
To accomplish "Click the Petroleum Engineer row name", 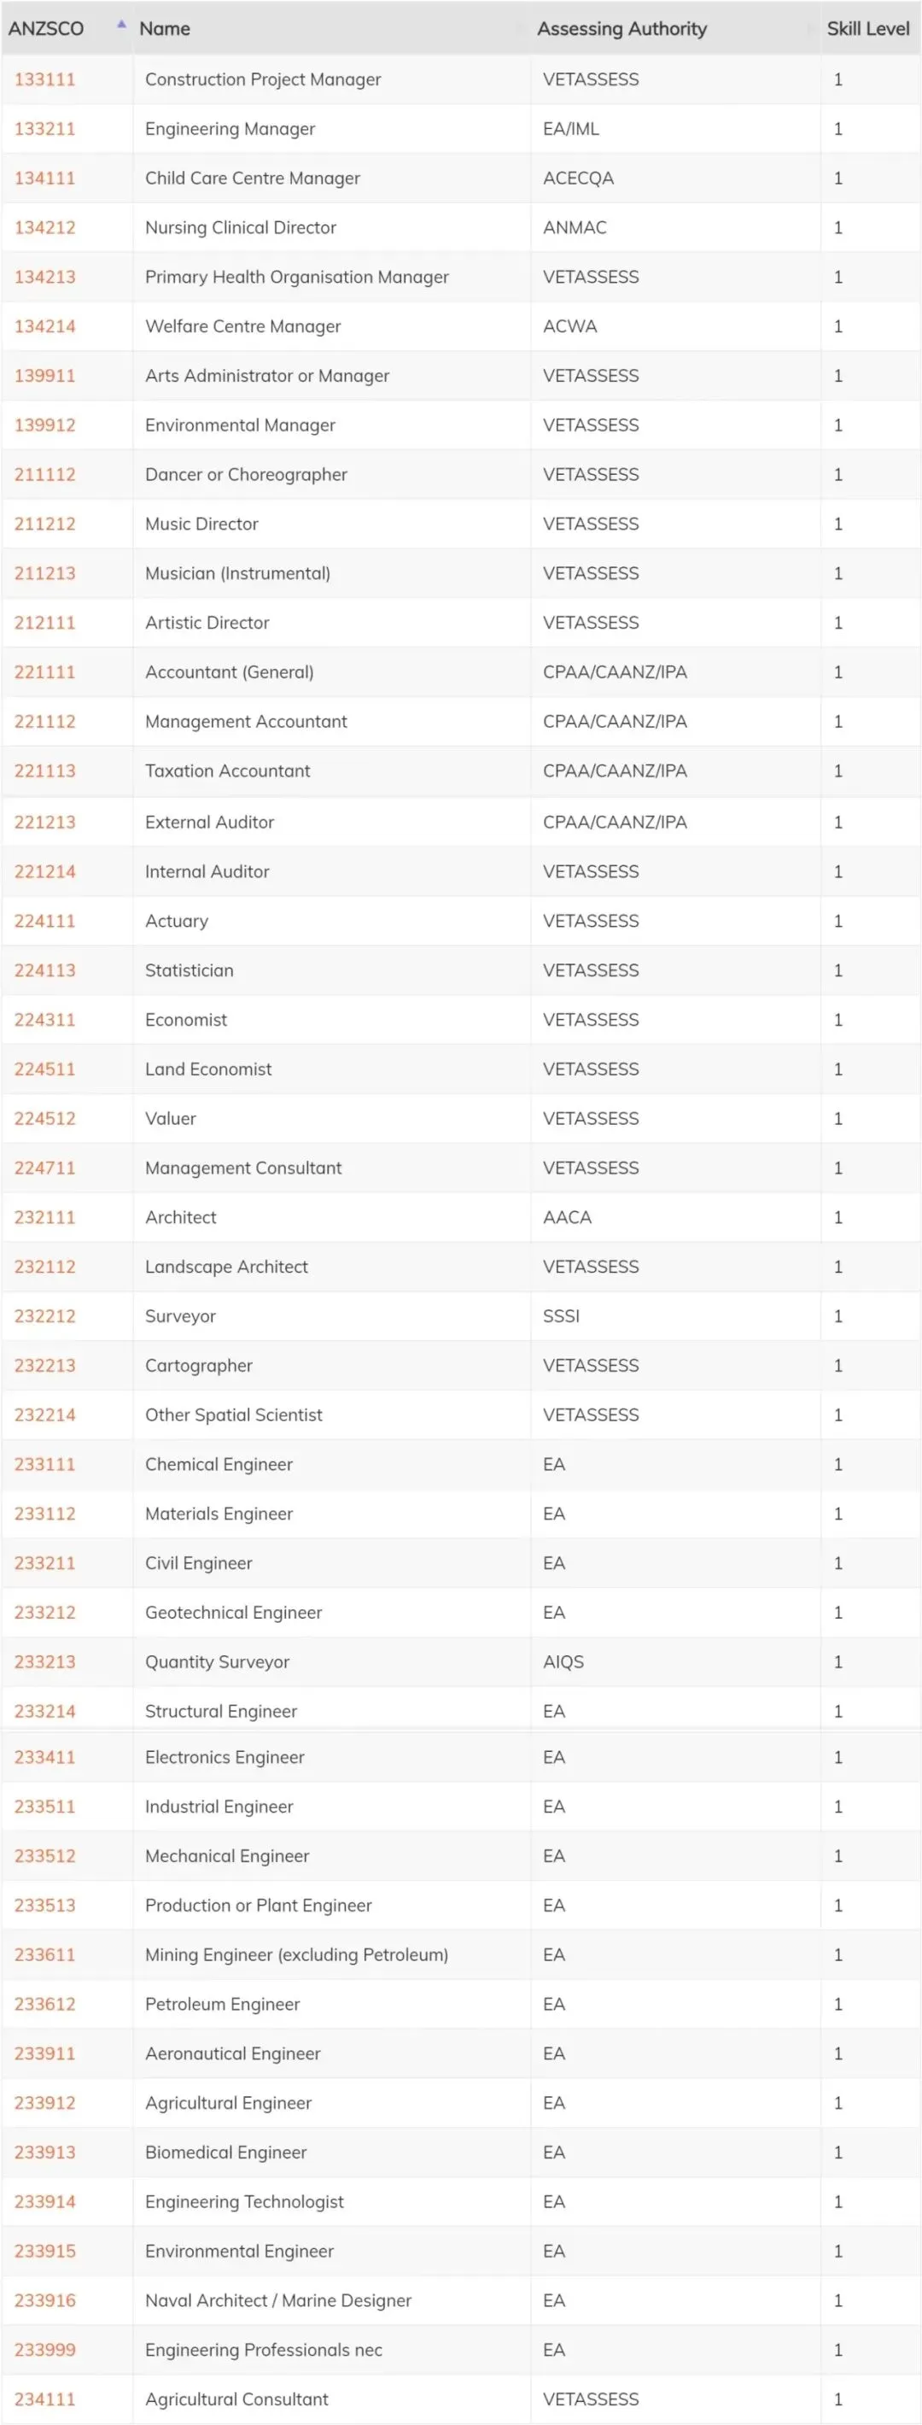I will tap(222, 2004).
